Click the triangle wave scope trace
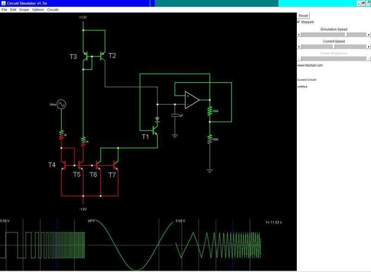Screen dimensions: 371x272 [217, 245]
